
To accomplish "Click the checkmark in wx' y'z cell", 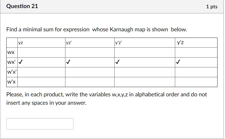I will (x=178, y=62).
